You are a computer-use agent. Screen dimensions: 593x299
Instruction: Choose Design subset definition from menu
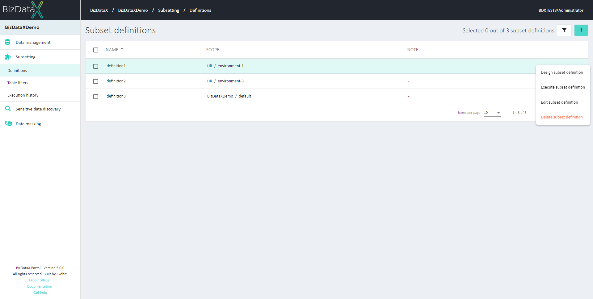(x=563, y=73)
